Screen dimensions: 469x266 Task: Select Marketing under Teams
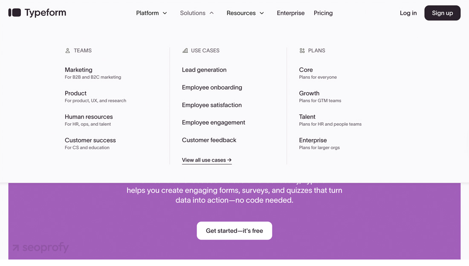click(x=78, y=70)
